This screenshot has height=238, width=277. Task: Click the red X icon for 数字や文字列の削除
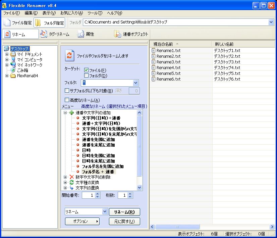tap(71, 177)
